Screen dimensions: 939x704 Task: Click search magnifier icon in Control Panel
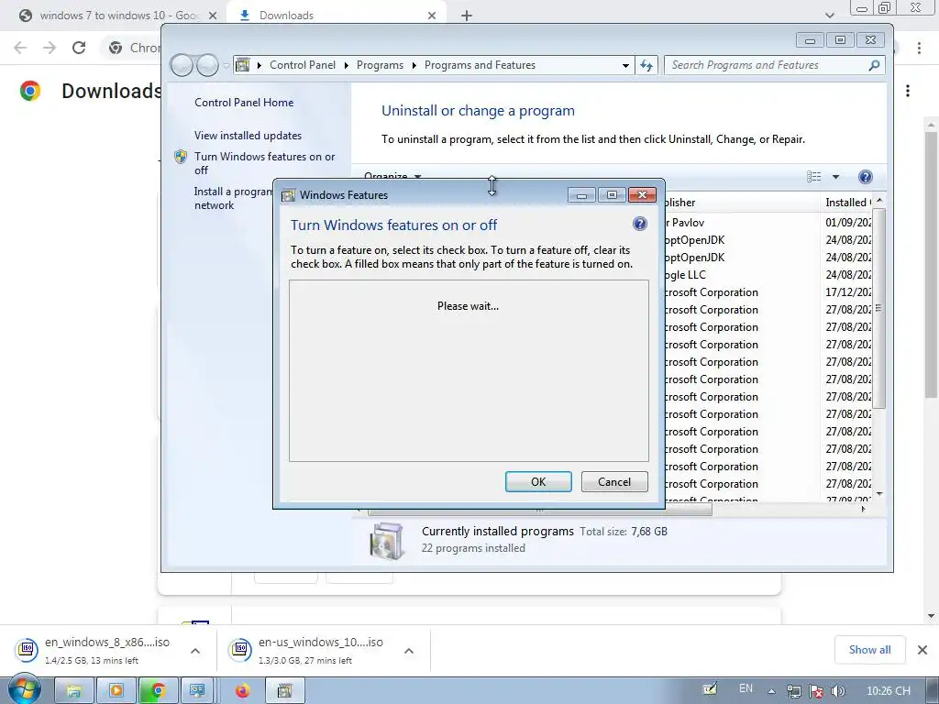pyautogui.click(x=874, y=65)
